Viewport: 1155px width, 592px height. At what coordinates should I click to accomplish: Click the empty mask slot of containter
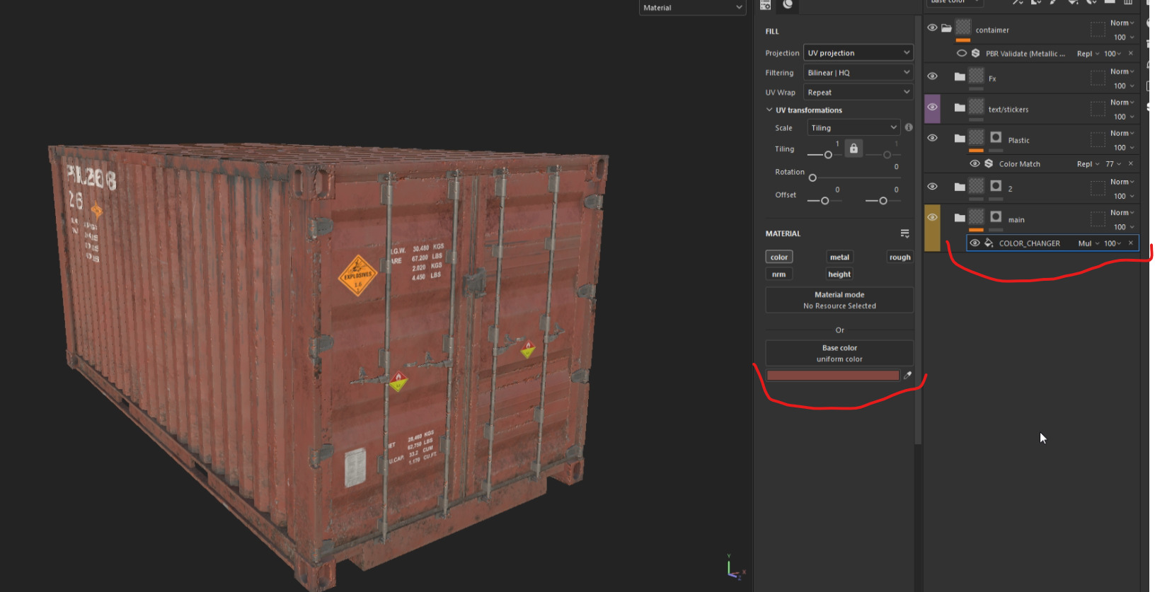[1098, 29]
